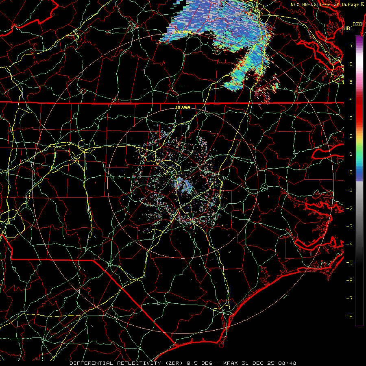Click the 7 value on the dB scale
The image size is (366, 366).
(x=351, y=46)
